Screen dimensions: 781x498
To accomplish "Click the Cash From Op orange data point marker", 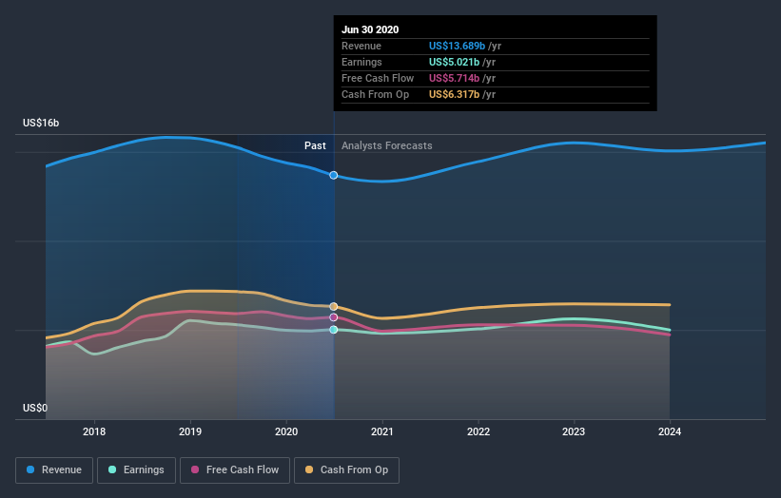I will pyautogui.click(x=334, y=306).
